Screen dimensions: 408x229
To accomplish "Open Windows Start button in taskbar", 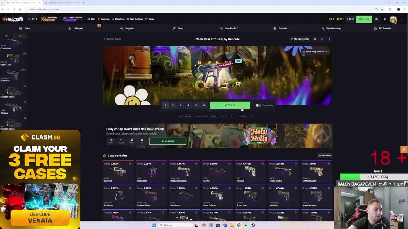I will coord(154,225).
